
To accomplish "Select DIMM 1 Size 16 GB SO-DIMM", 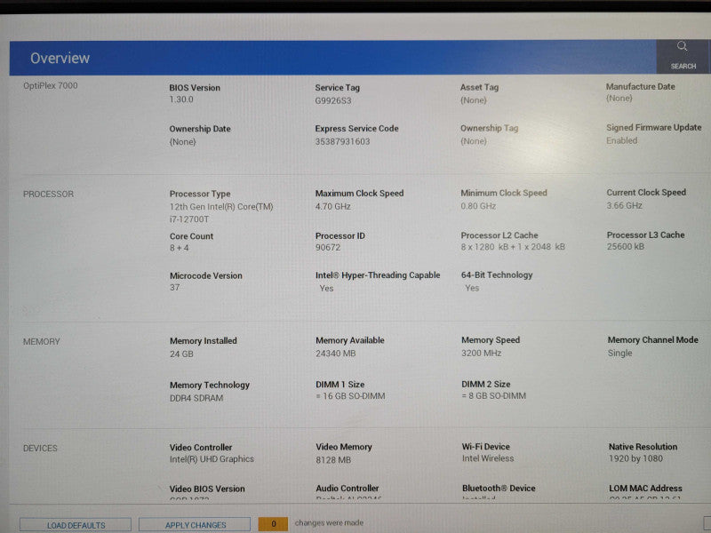I will pos(350,396).
